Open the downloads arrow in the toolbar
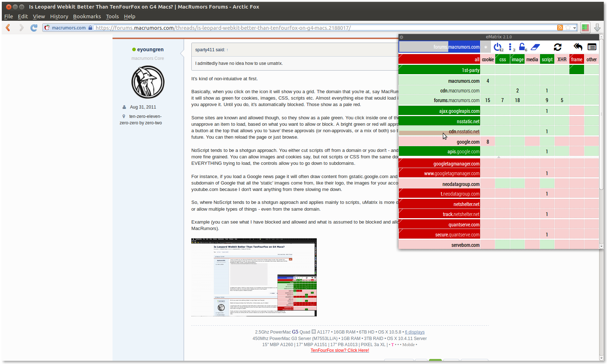 click(x=597, y=28)
